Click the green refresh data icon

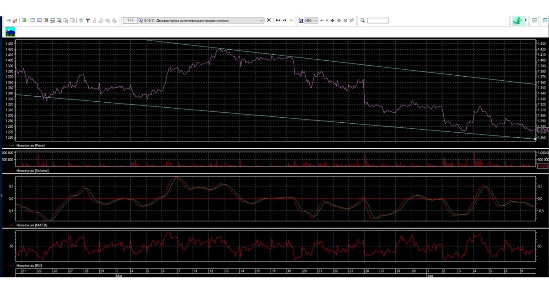24,21
